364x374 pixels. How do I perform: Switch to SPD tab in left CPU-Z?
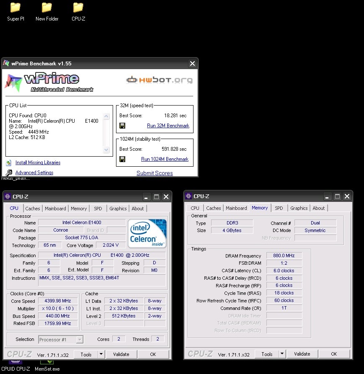tap(98, 209)
